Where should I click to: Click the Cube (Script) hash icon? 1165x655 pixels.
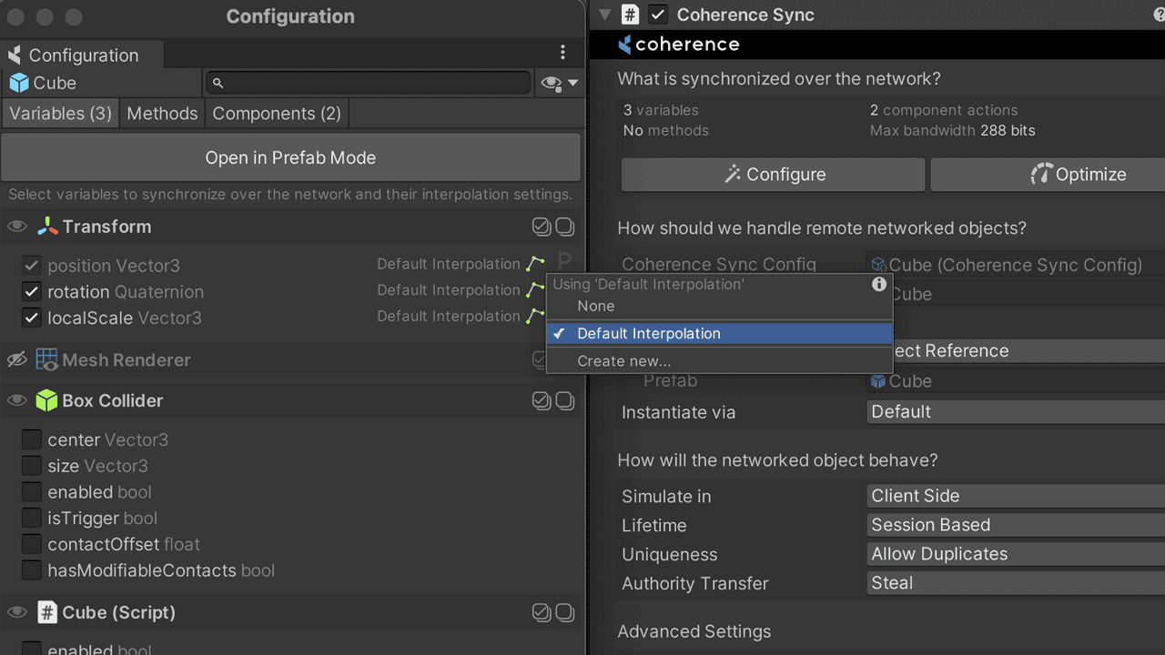[x=47, y=612]
